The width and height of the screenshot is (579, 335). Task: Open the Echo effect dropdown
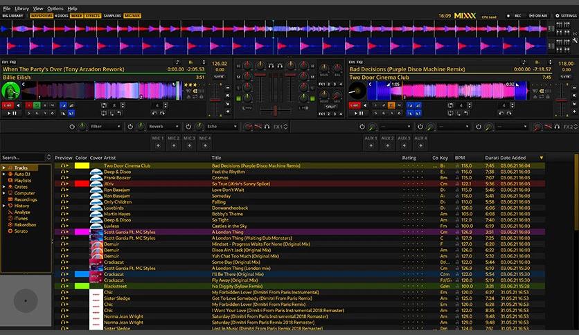[x=222, y=127]
